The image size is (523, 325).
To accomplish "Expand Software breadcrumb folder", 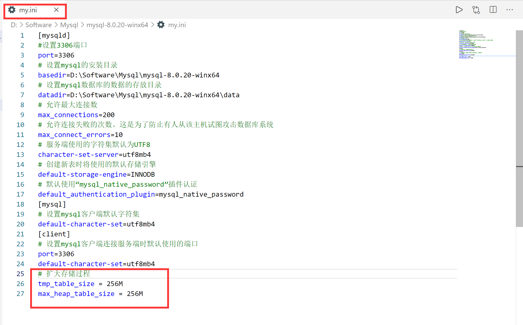I will 39,25.
